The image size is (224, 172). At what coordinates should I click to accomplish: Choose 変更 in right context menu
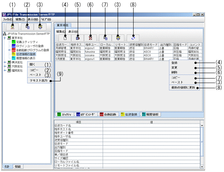(184, 67)
